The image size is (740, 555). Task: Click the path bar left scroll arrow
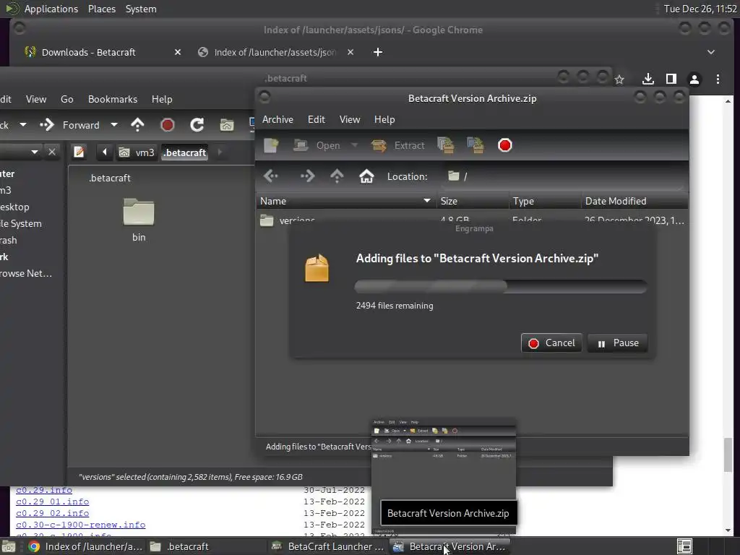click(x=104, y=152)
